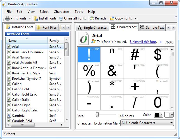Click the Print Fonts printer icon
The height and width of the screenshot is (139, 180).
7,18
